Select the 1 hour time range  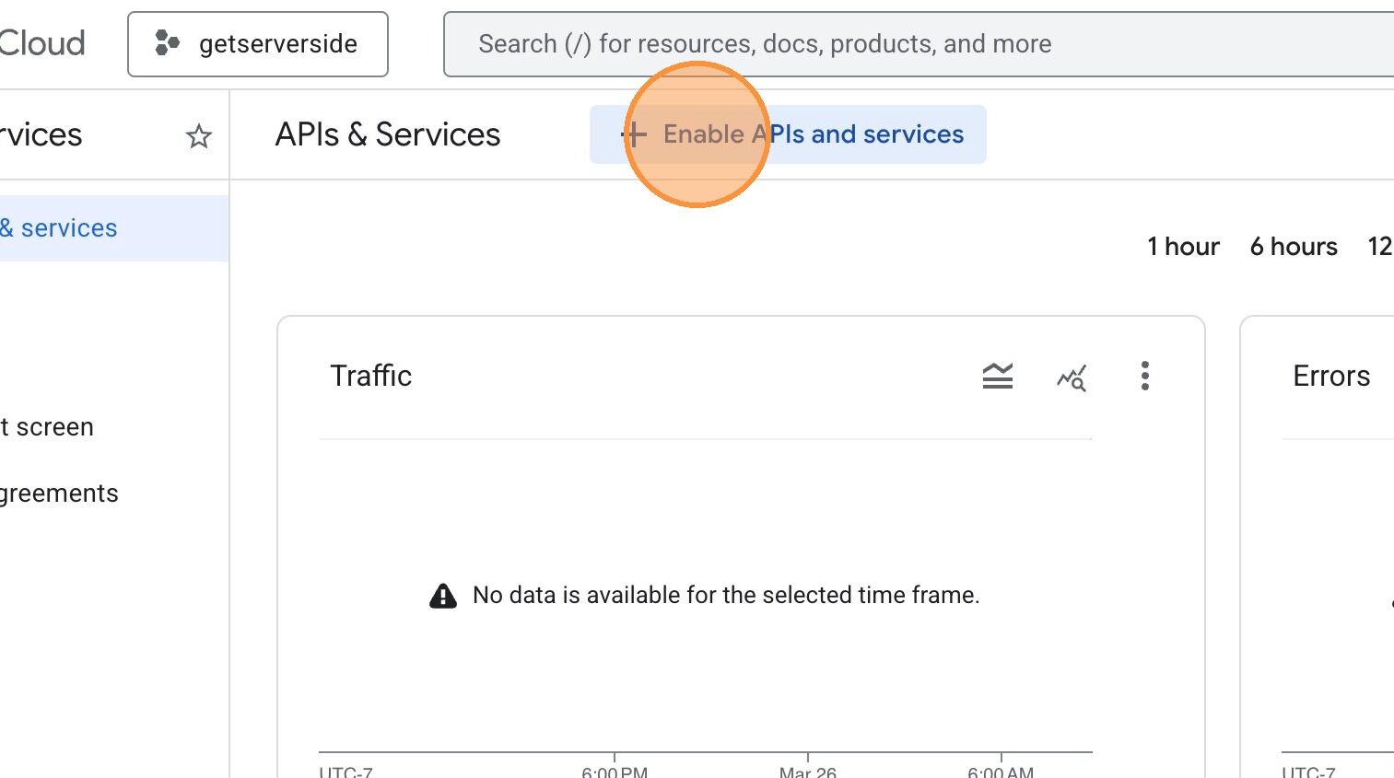(1183, 246)
